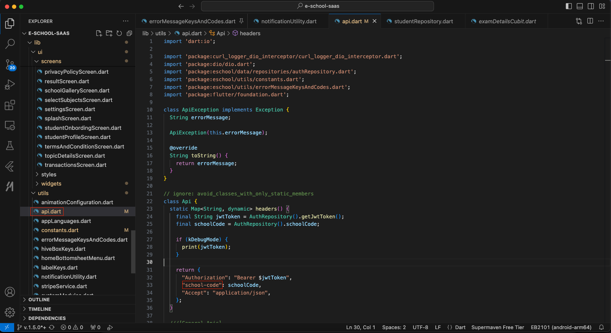Screen dimensions: 611x333
Task: Toggle the secondary side bar
Action: pyautogui.click(x=591, y=6)
